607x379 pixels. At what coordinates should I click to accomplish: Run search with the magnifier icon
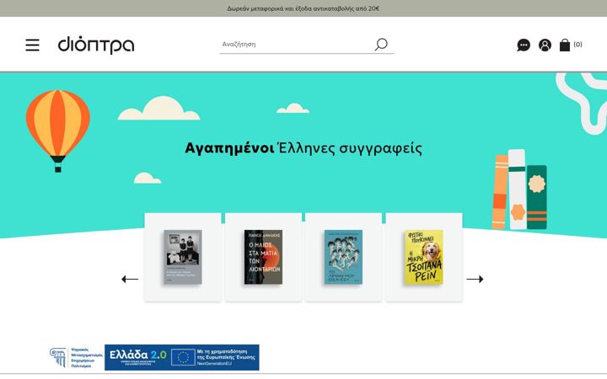381,44
